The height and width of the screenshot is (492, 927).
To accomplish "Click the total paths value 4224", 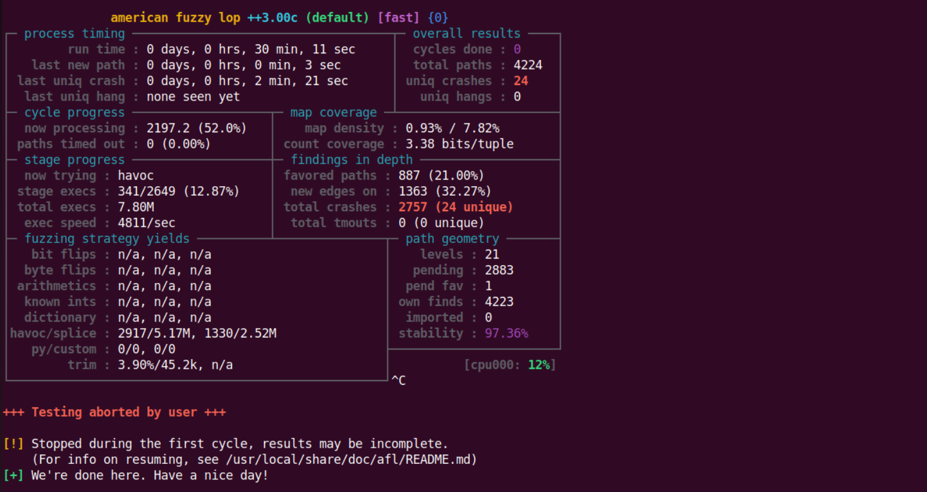I will click(527, 65).
